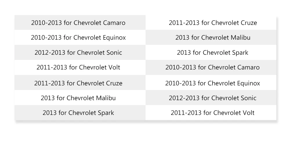Select right-column 2010-2013 Chevrolet Camaro entry
Viewport: 290px width, 145px height.
click(211, 67)
